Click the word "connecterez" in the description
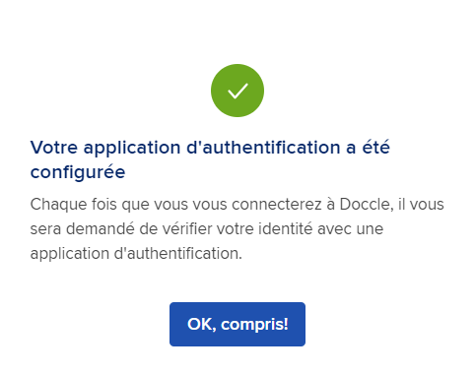The height and width of the screenshot is (375, 475). 277,204
